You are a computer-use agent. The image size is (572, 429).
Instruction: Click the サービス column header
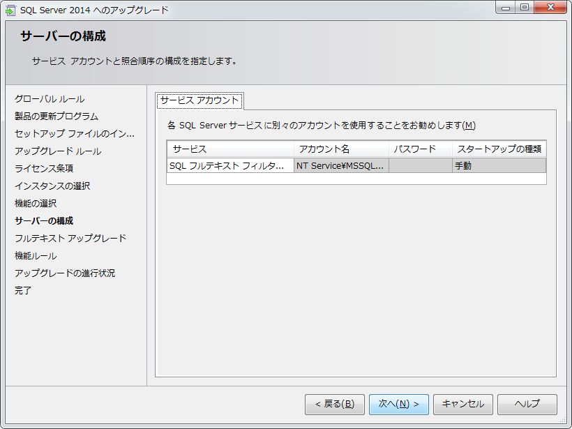click(x=230, y=149)
